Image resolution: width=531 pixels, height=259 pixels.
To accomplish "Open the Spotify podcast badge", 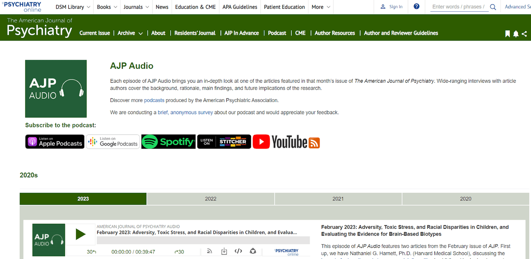I will [x=168, y=142].
